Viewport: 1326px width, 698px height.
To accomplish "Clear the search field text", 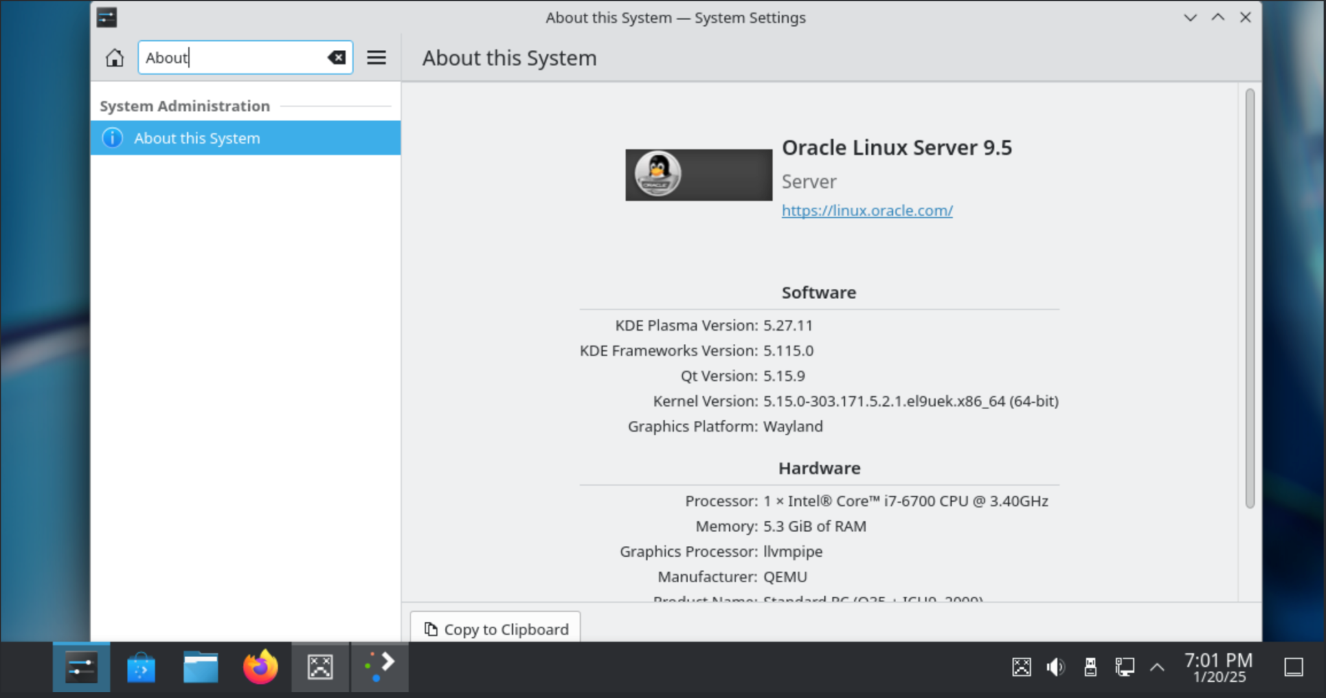I will click(x=336, y=58).
